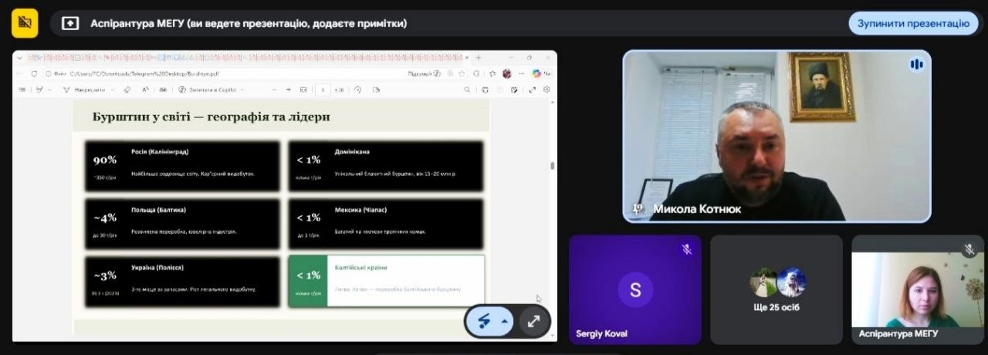Click the presentation screen-share icon beside the meeting title
Viewport: 988px width, 355px height.
70,23
